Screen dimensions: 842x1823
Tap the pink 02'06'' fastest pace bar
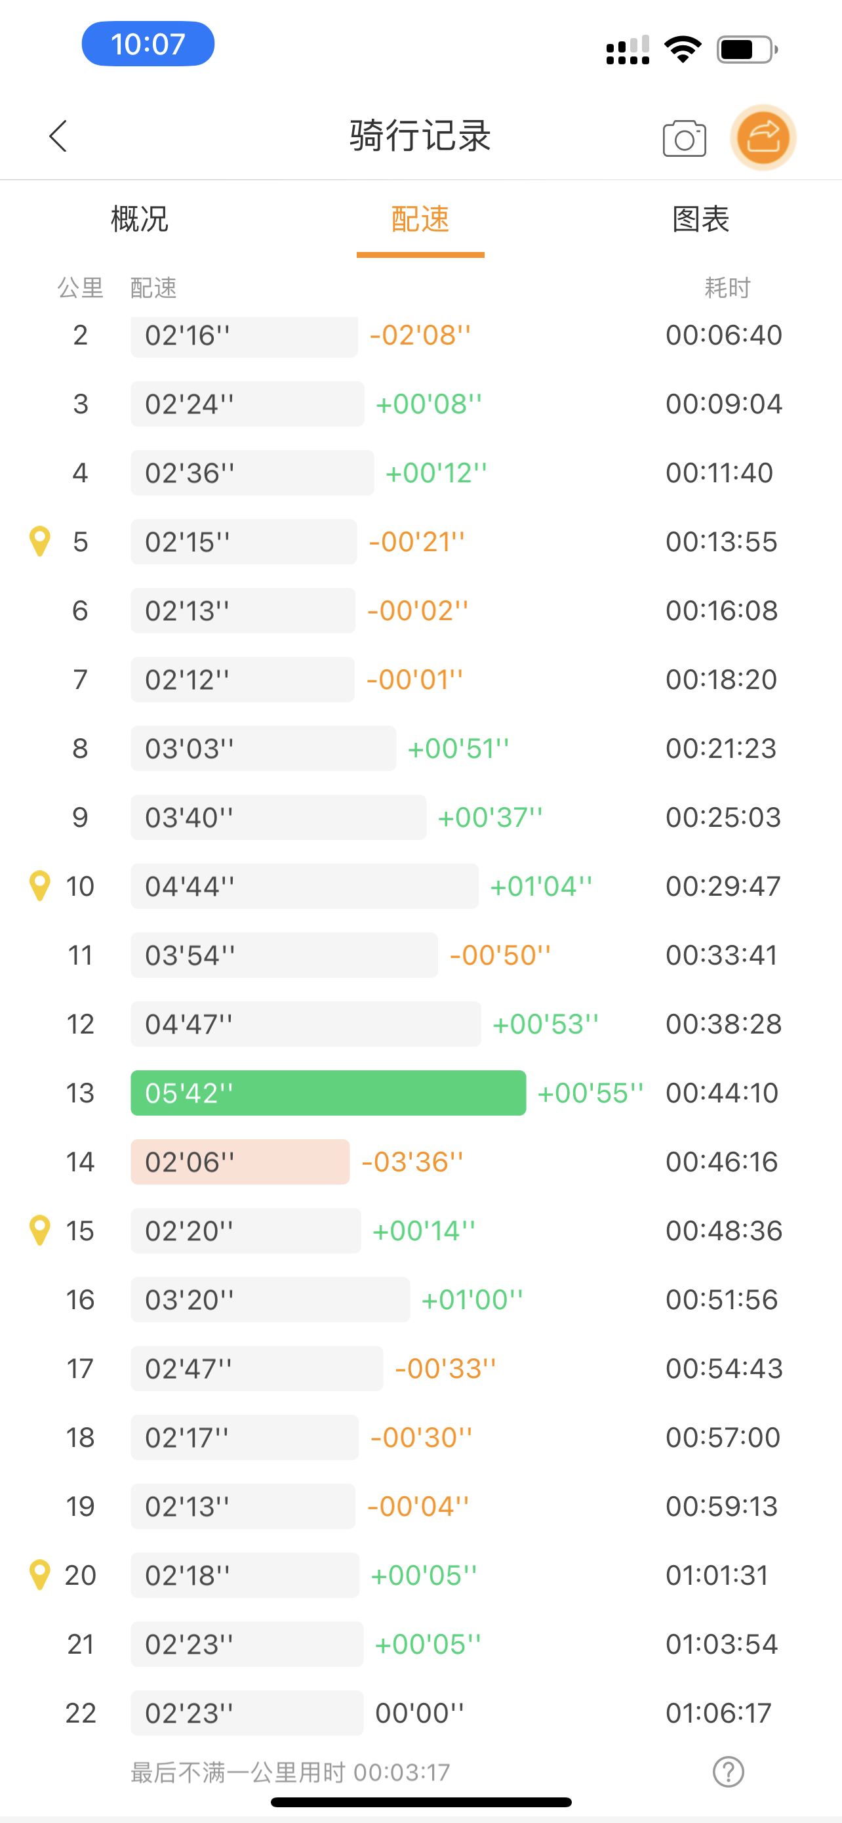coord(241,1162)
